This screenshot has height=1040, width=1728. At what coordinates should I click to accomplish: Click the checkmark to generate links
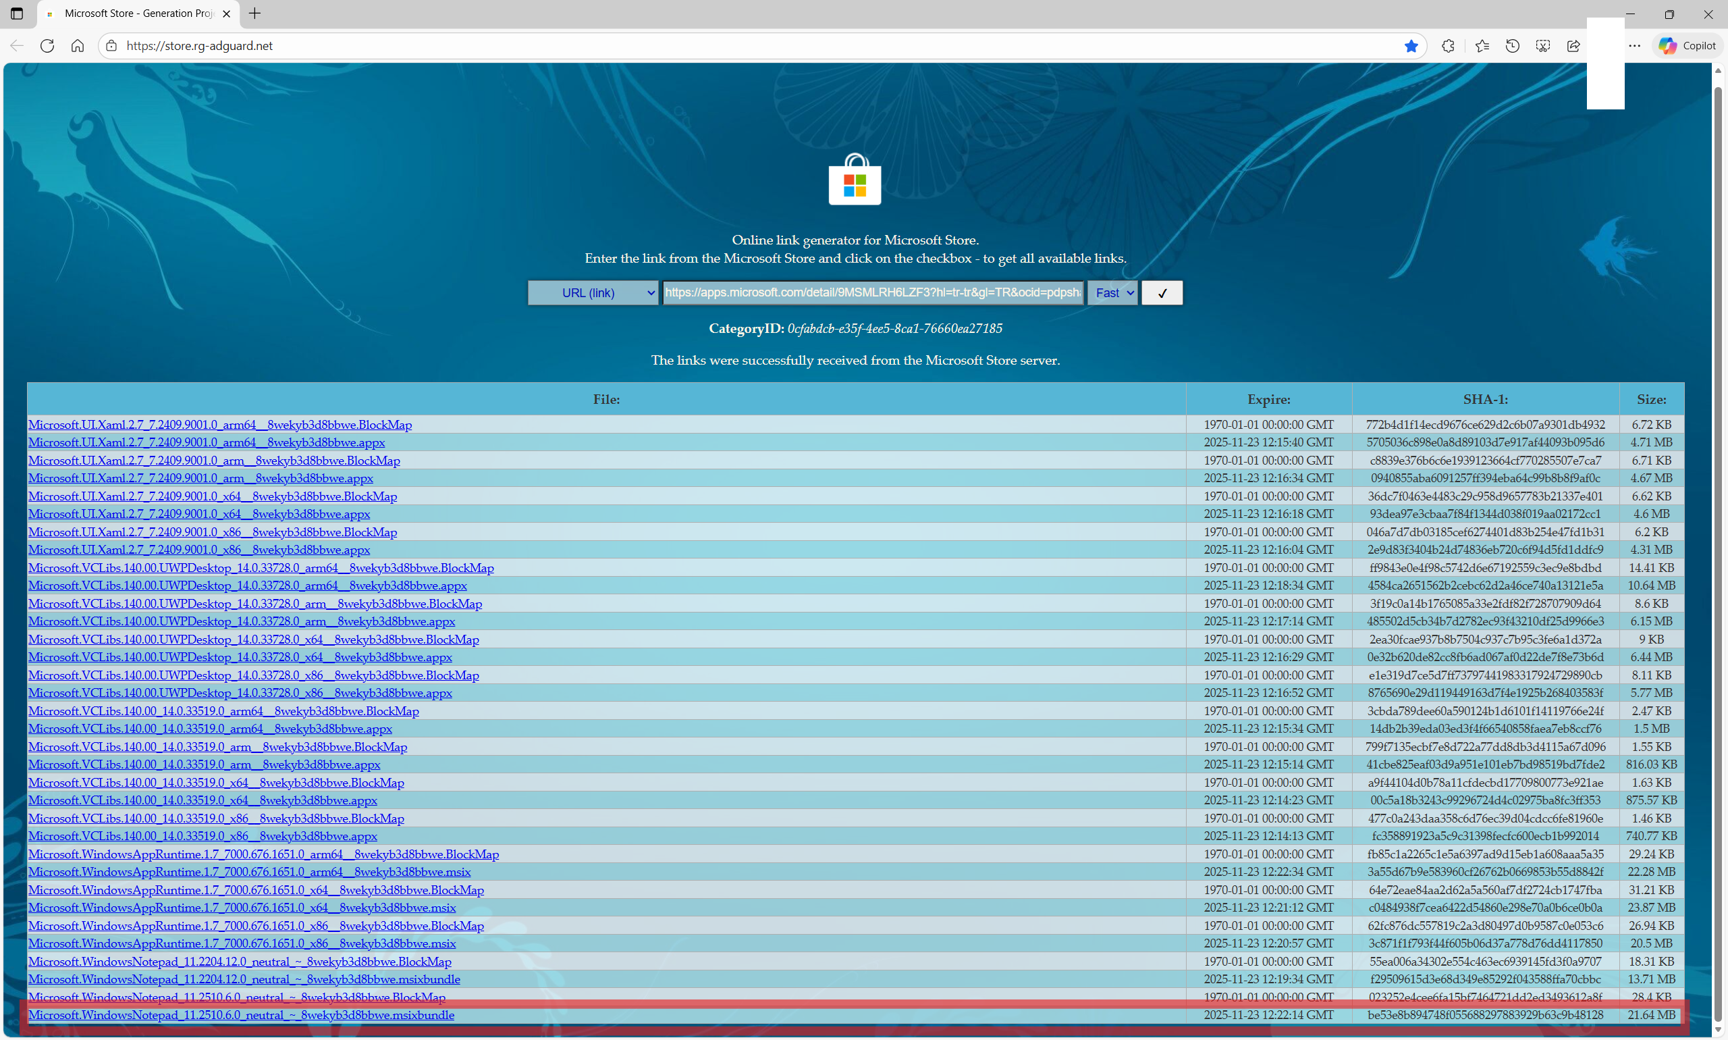click(1162, 293)
